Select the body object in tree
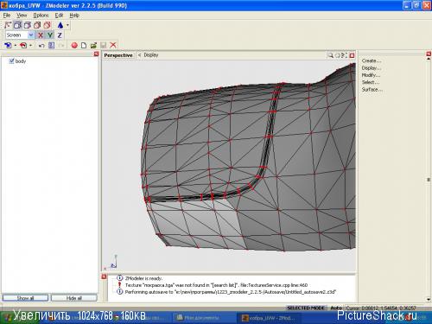The height and width of the screenshot is (324, 432). click(21, 61)
